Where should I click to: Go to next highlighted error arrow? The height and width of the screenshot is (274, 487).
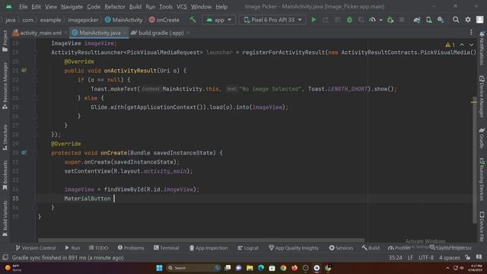472,45
